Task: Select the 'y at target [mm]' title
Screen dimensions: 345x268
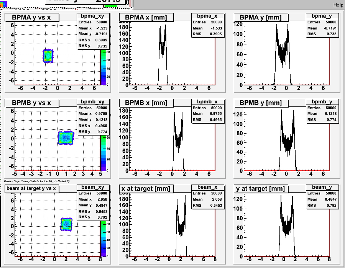Action: tap(261, 188)
